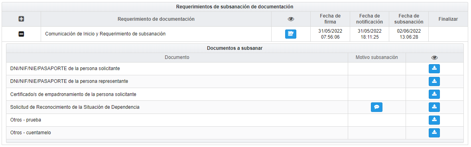The image size is (471, 147).
Task: Download the Otros - cuentamelo document
Action: tap(434, 133)
